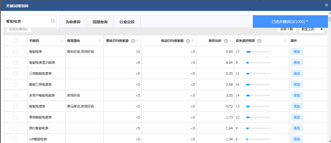Click the 全部下载 button
The width and height of the screenshot is (331, 143).
coord(287,29)
